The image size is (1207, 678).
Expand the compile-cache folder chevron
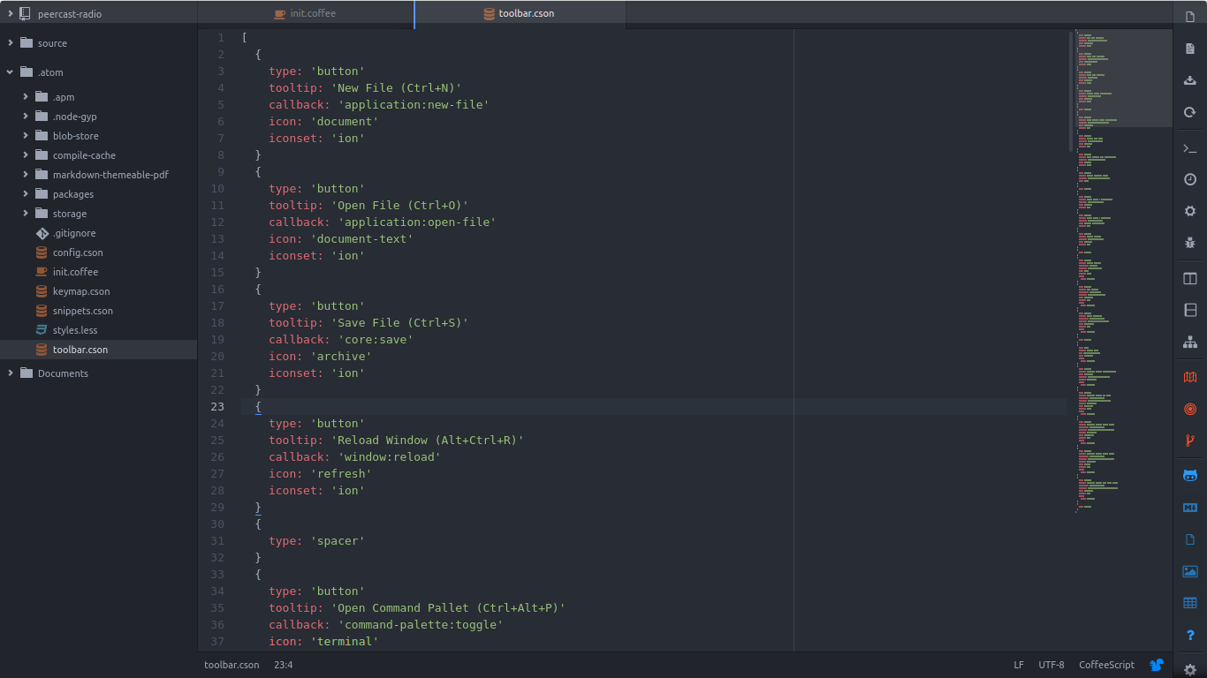[x=26, y=155]
